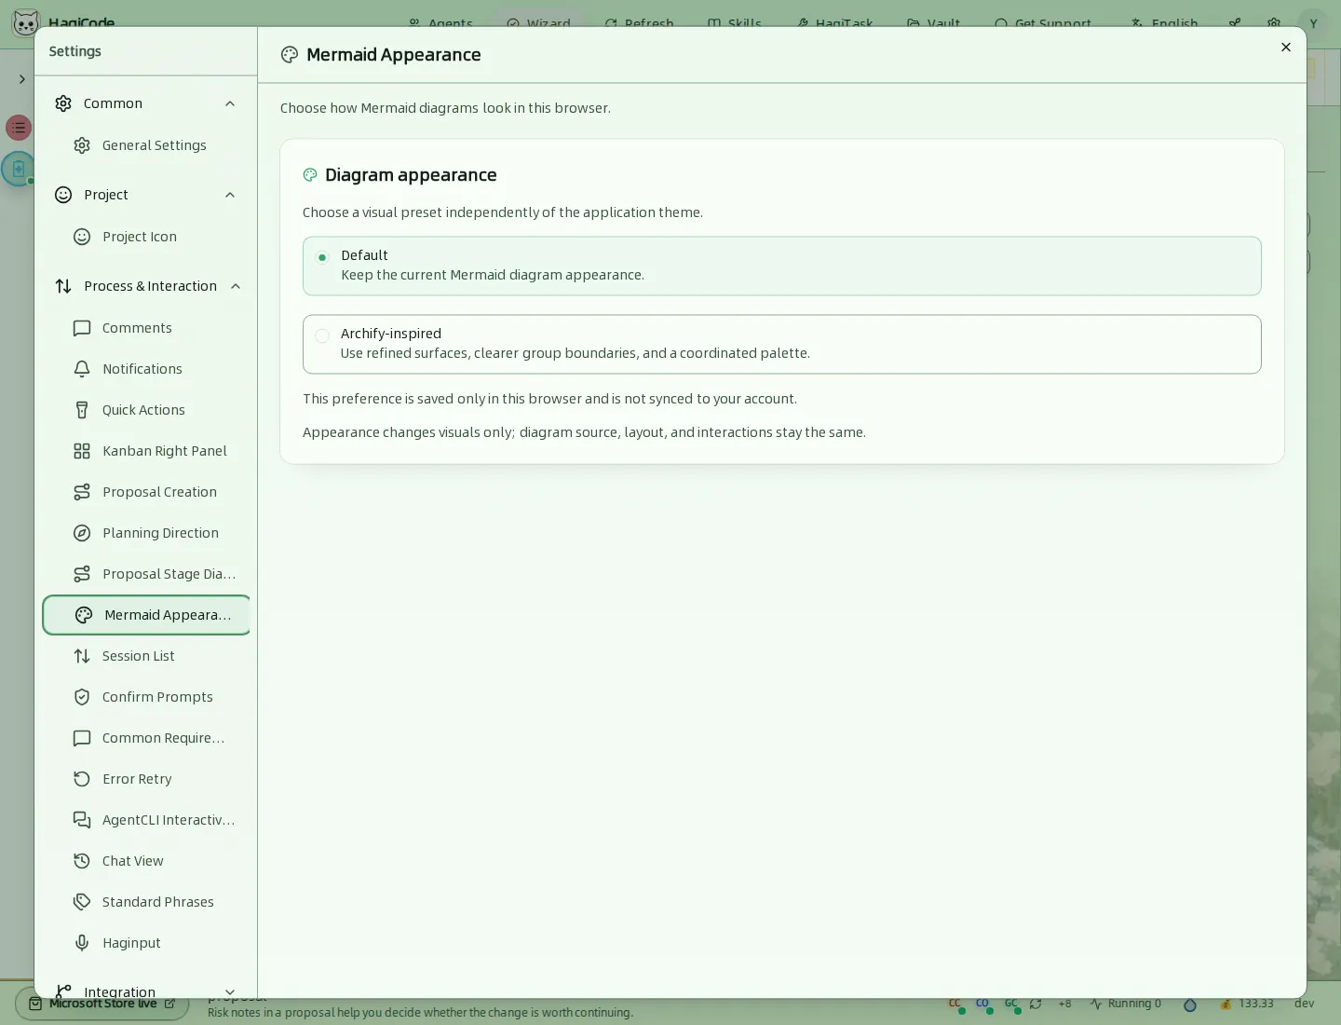
Task: Select the Mermaid Appeara… settings item
Action: coord(147,615)
